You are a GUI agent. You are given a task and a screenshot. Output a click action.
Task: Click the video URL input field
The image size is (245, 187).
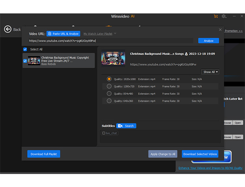pos(110,41)
